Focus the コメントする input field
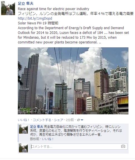Image resolution: width=135 pixels, height=160 pixels. pos(79,147)
